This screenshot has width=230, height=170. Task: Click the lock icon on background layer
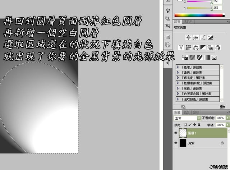coord(222,143)
